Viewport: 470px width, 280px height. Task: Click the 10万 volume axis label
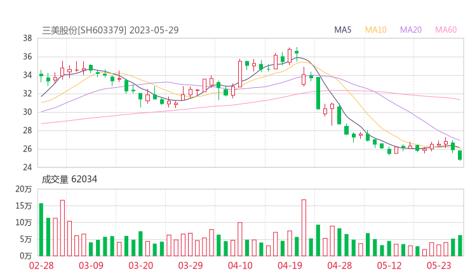coord(23,223)
